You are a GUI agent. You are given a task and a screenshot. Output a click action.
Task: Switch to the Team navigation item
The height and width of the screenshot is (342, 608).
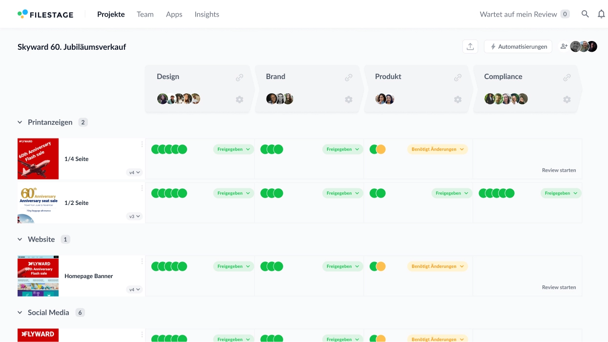point(145,14)
